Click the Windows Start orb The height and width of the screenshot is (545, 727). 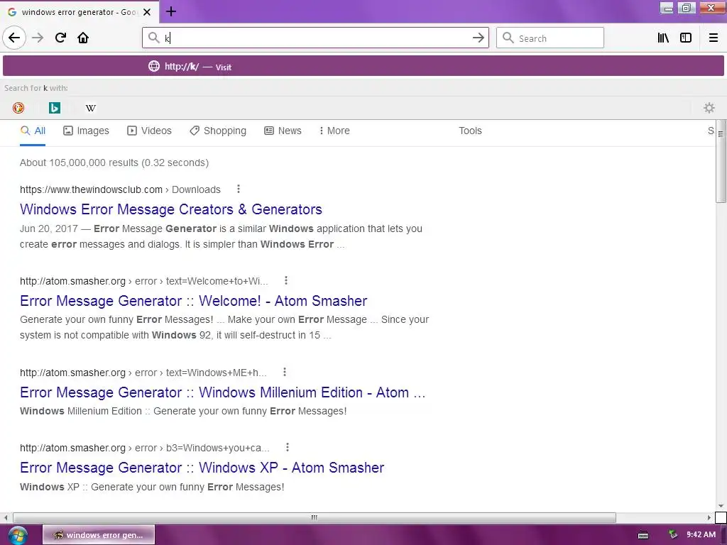click(17, 535)
